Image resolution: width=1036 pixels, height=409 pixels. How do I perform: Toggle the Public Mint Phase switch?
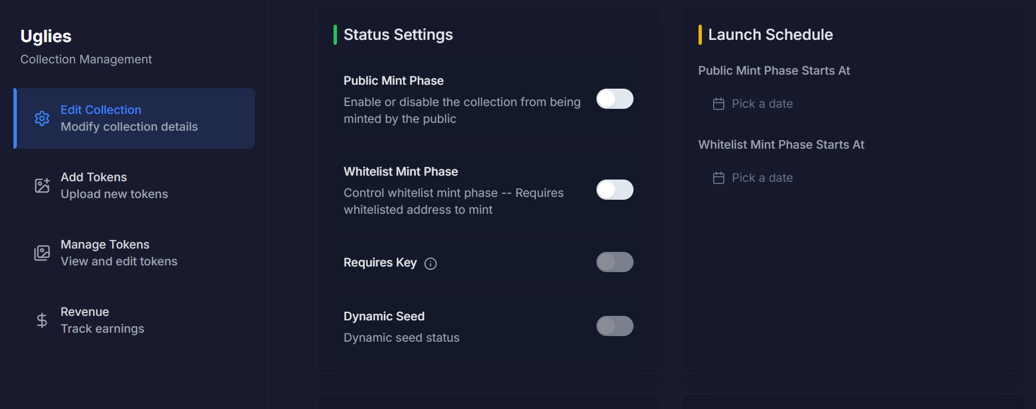(x=614, y=99)
